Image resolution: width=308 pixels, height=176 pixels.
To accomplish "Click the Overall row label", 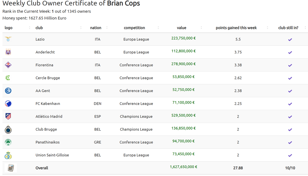I will point(42,168).
